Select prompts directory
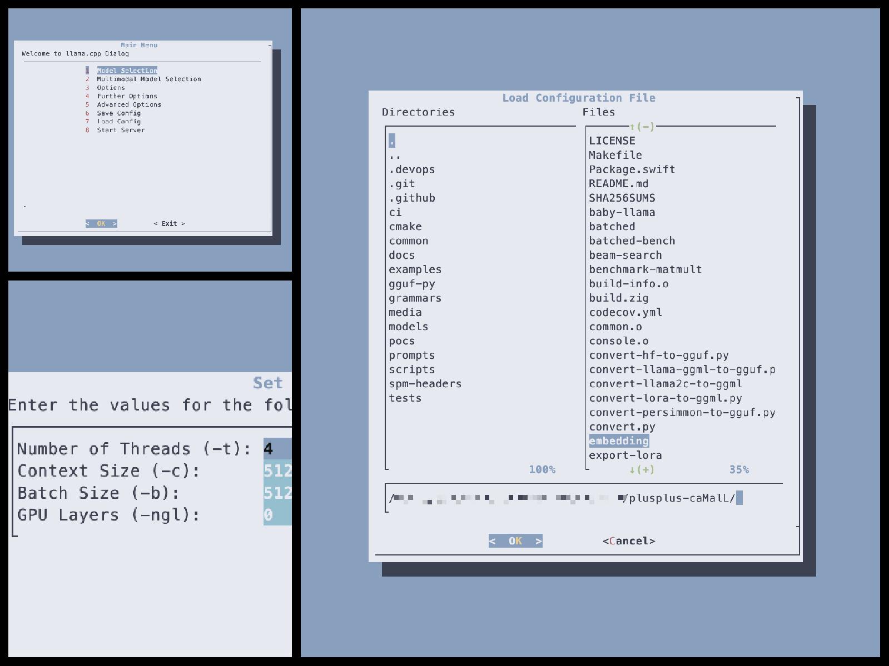The height and width of the screenshot is (666, 889). (x=412, y=355)
